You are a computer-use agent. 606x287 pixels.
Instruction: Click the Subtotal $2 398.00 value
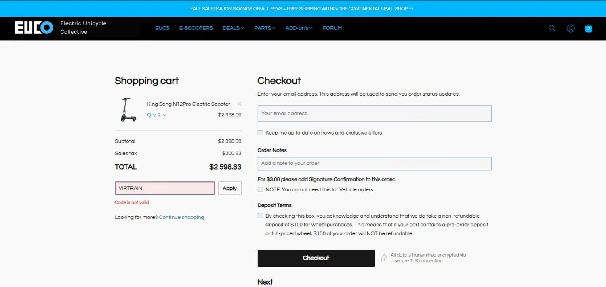pyautogui.click(x=229, y=141)
